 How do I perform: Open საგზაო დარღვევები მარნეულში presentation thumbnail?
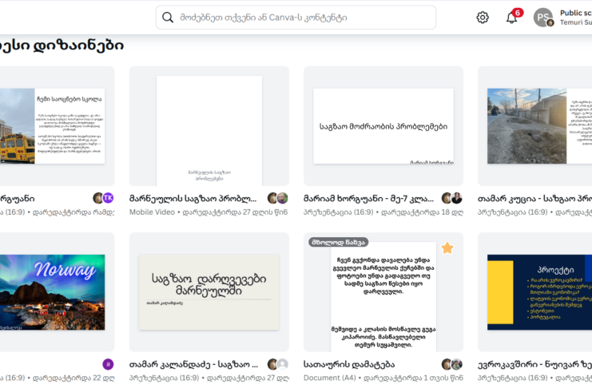click(x=209, y=292)
